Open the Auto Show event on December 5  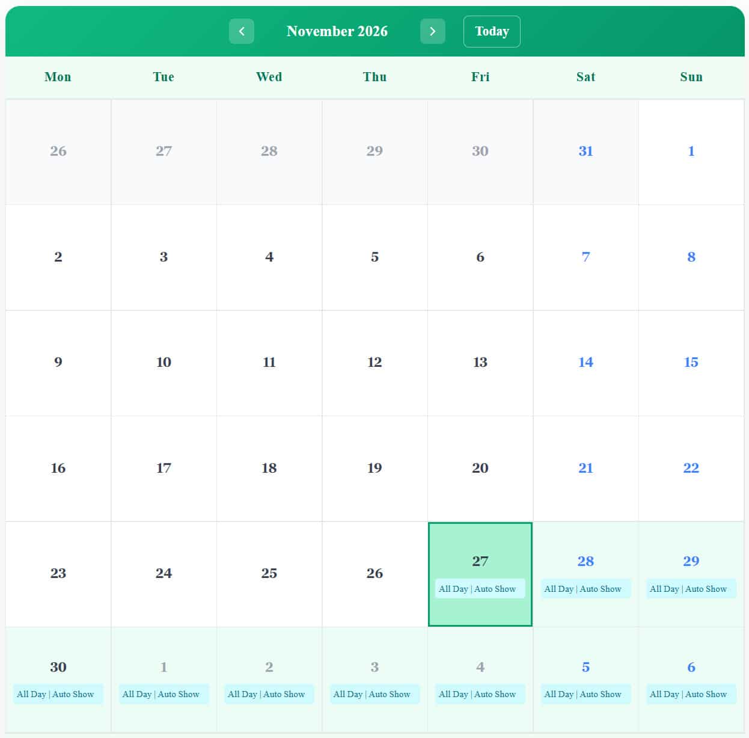tap(585, 693)
